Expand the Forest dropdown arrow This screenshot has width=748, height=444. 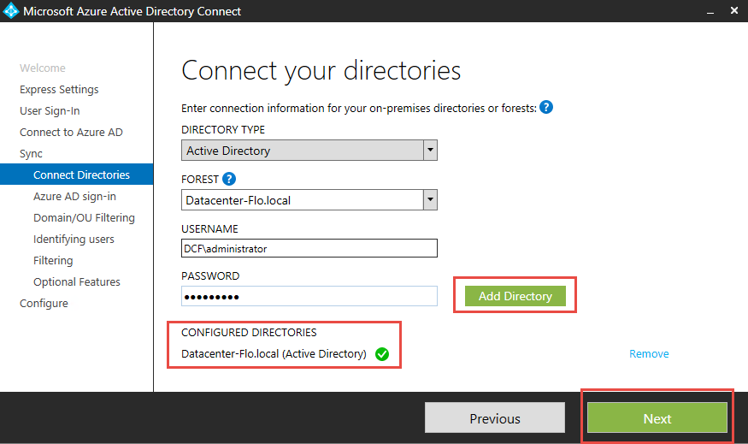pyautogui.click(x=430, y=200)
